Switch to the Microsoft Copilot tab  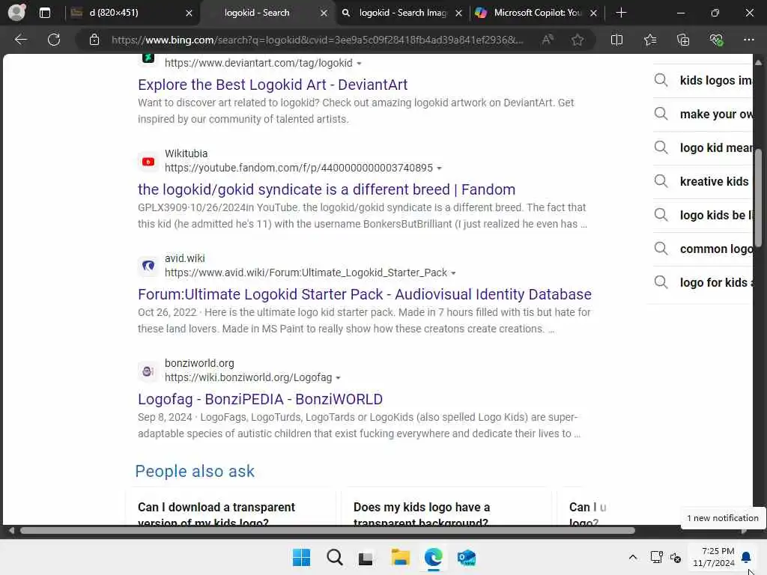[537, 13]
